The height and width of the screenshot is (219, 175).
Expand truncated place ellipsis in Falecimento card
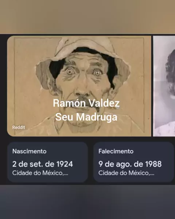click(152, 174)
